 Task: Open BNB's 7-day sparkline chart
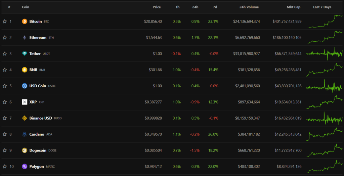tap(324, 70)
